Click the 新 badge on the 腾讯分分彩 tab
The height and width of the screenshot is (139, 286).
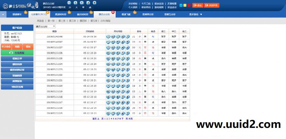pos(113,12)
